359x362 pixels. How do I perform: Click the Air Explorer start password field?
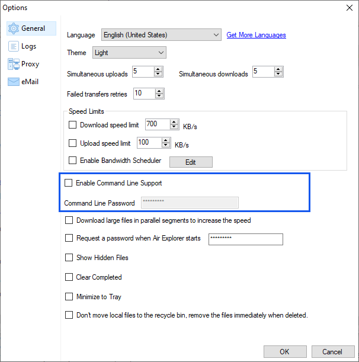pos(246,239)
